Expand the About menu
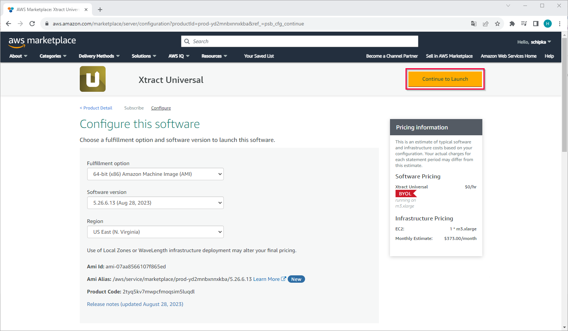568x331 pixels. coord(18,56)
